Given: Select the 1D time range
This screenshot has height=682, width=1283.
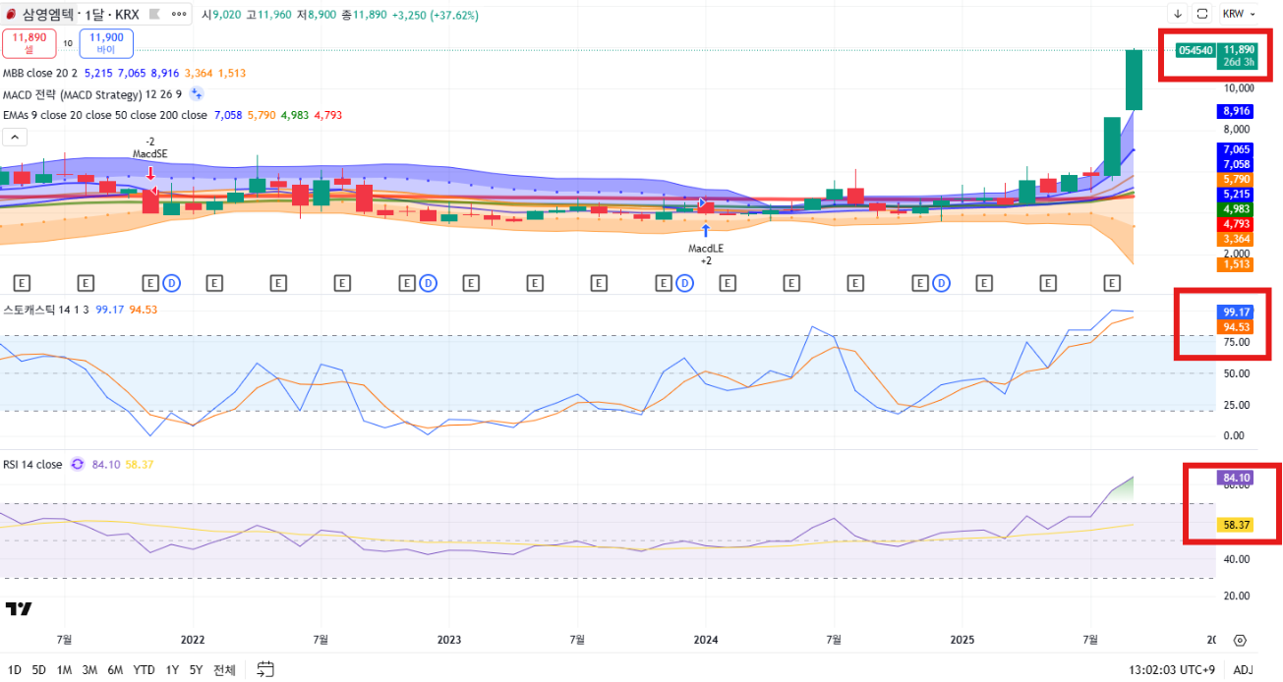Looking at the screenshot, I should coord(14,670).
